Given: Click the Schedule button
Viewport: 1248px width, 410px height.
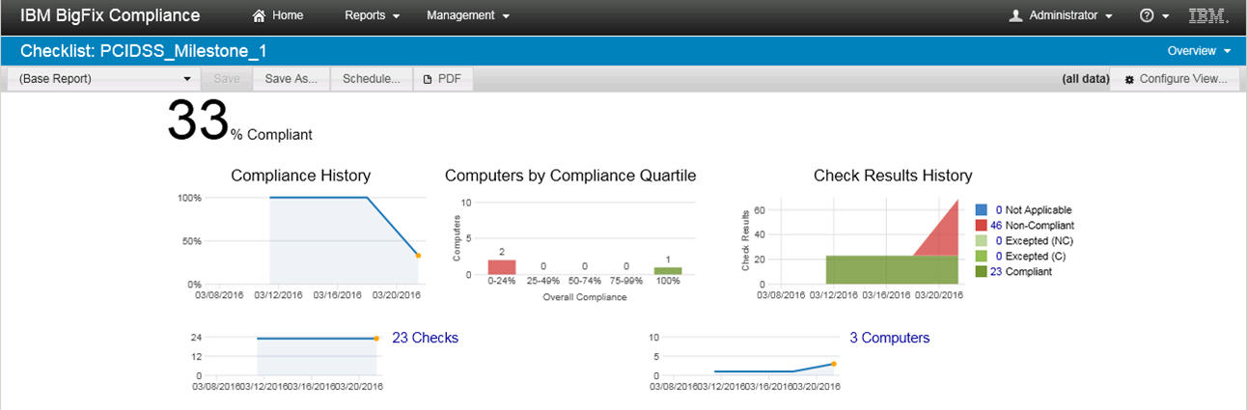Looking at the screenshot, I should pyautogui.click(x=372, y=79).
